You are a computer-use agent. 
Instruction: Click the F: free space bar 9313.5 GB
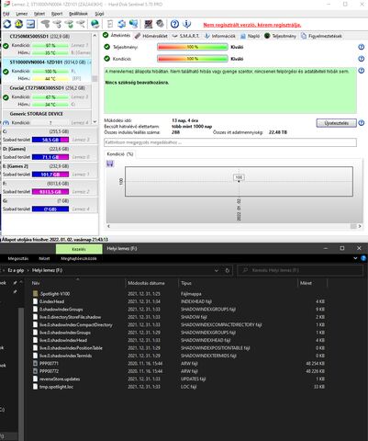tap(50, 192)
